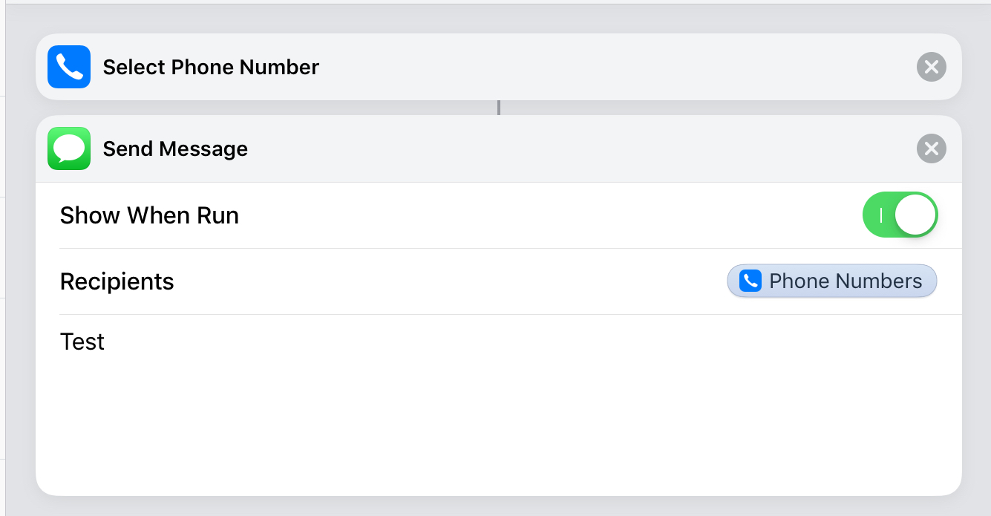Click the Test message text
Screen dimensions: 991x516
82,342
